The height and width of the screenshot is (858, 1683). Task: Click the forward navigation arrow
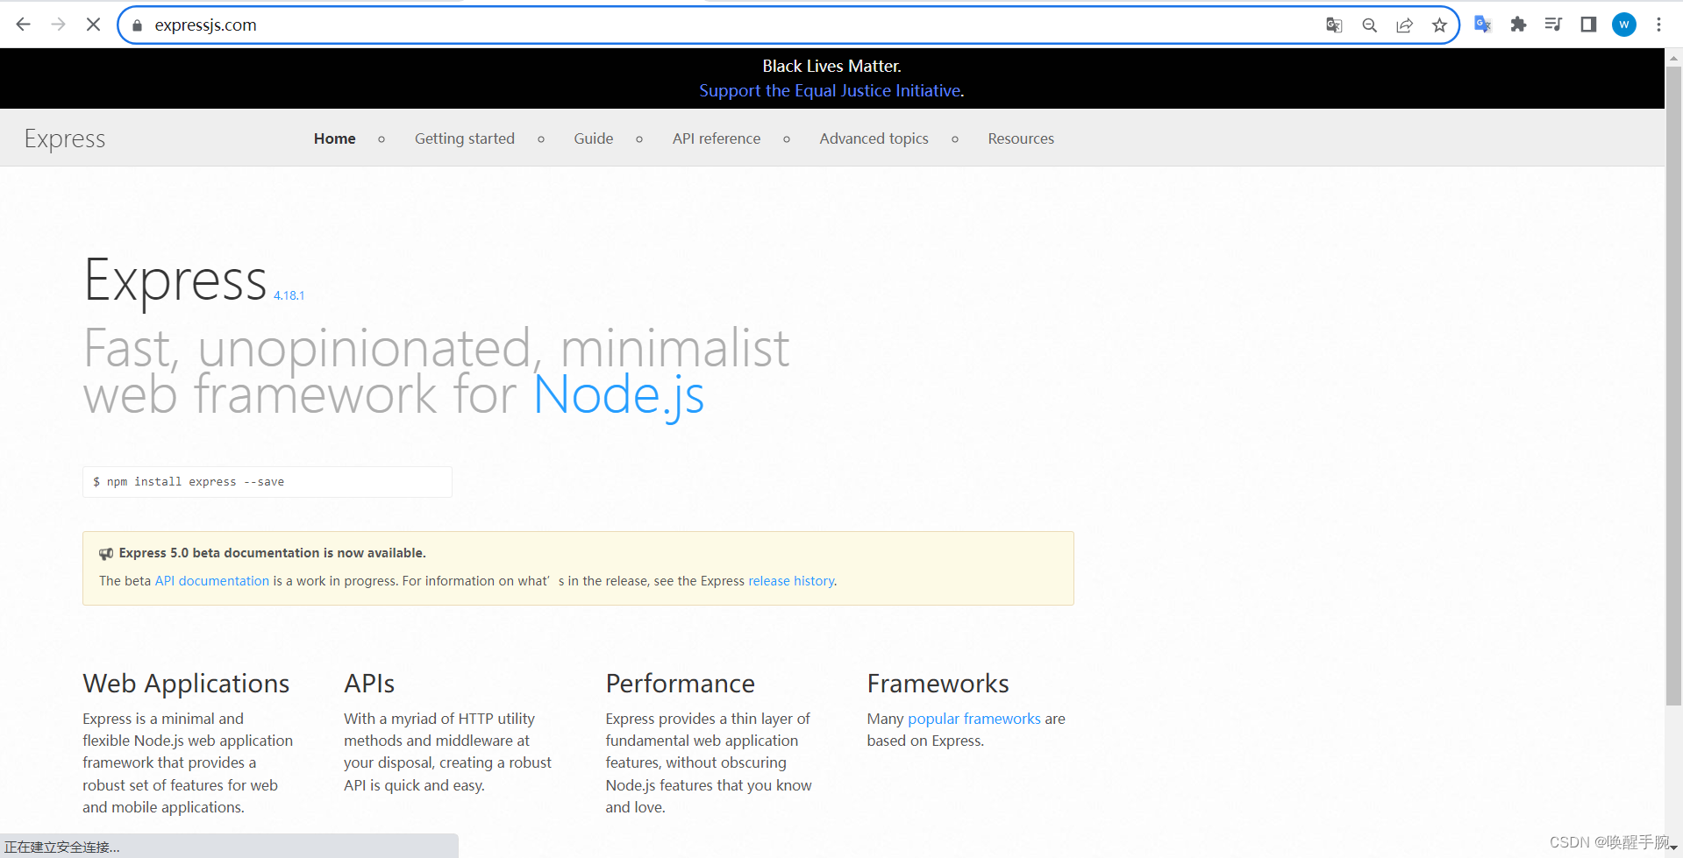[58, 25]
